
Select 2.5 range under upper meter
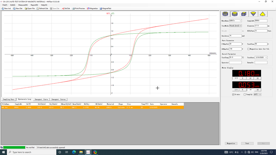point(236,78)
